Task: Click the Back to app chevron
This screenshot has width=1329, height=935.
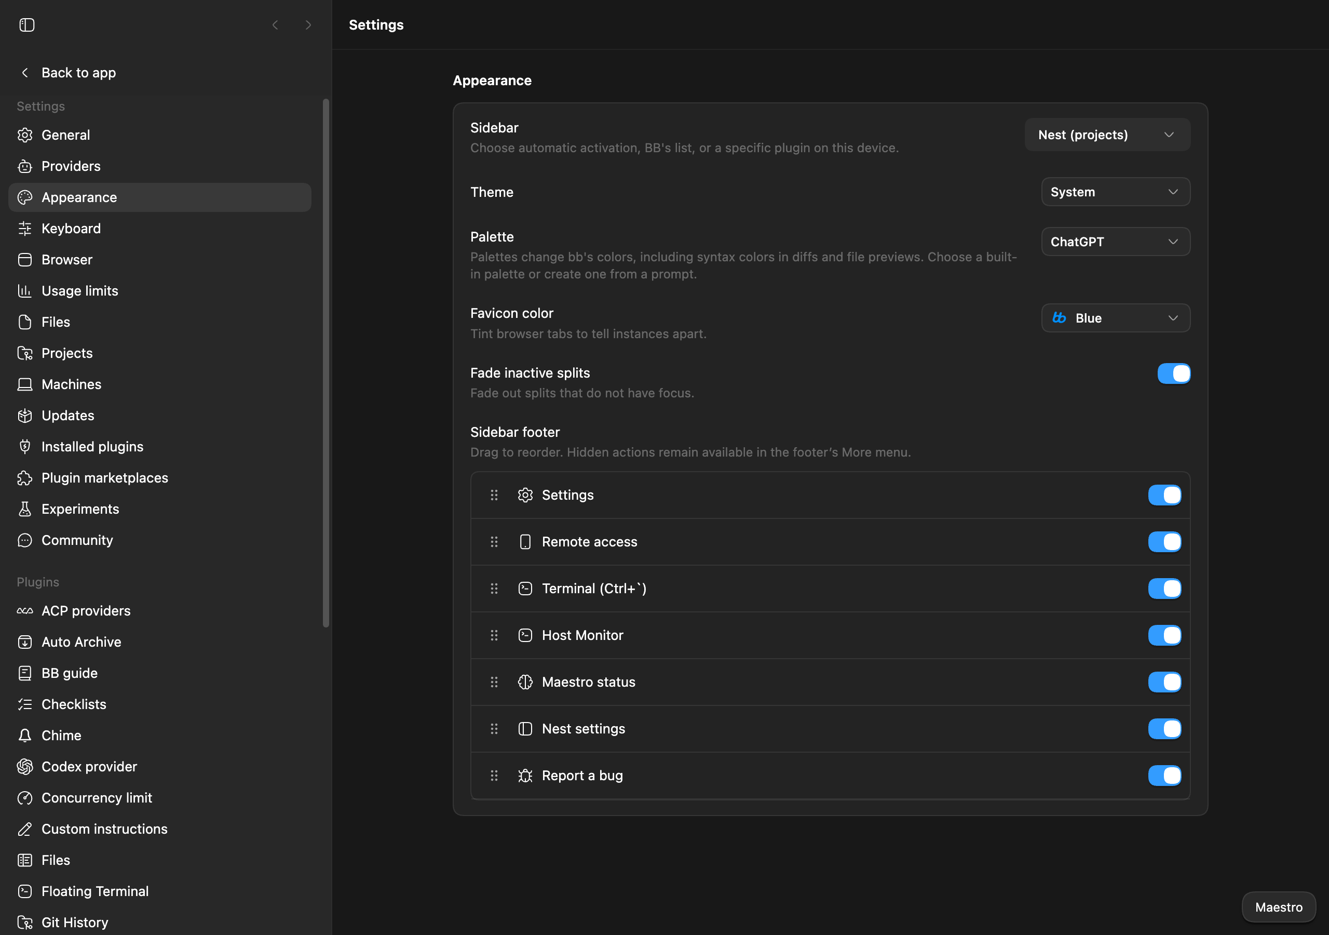Action: (25, 72)
